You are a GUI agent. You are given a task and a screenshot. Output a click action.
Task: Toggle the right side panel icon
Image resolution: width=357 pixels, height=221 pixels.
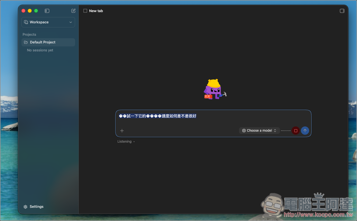tap(342, 11)
